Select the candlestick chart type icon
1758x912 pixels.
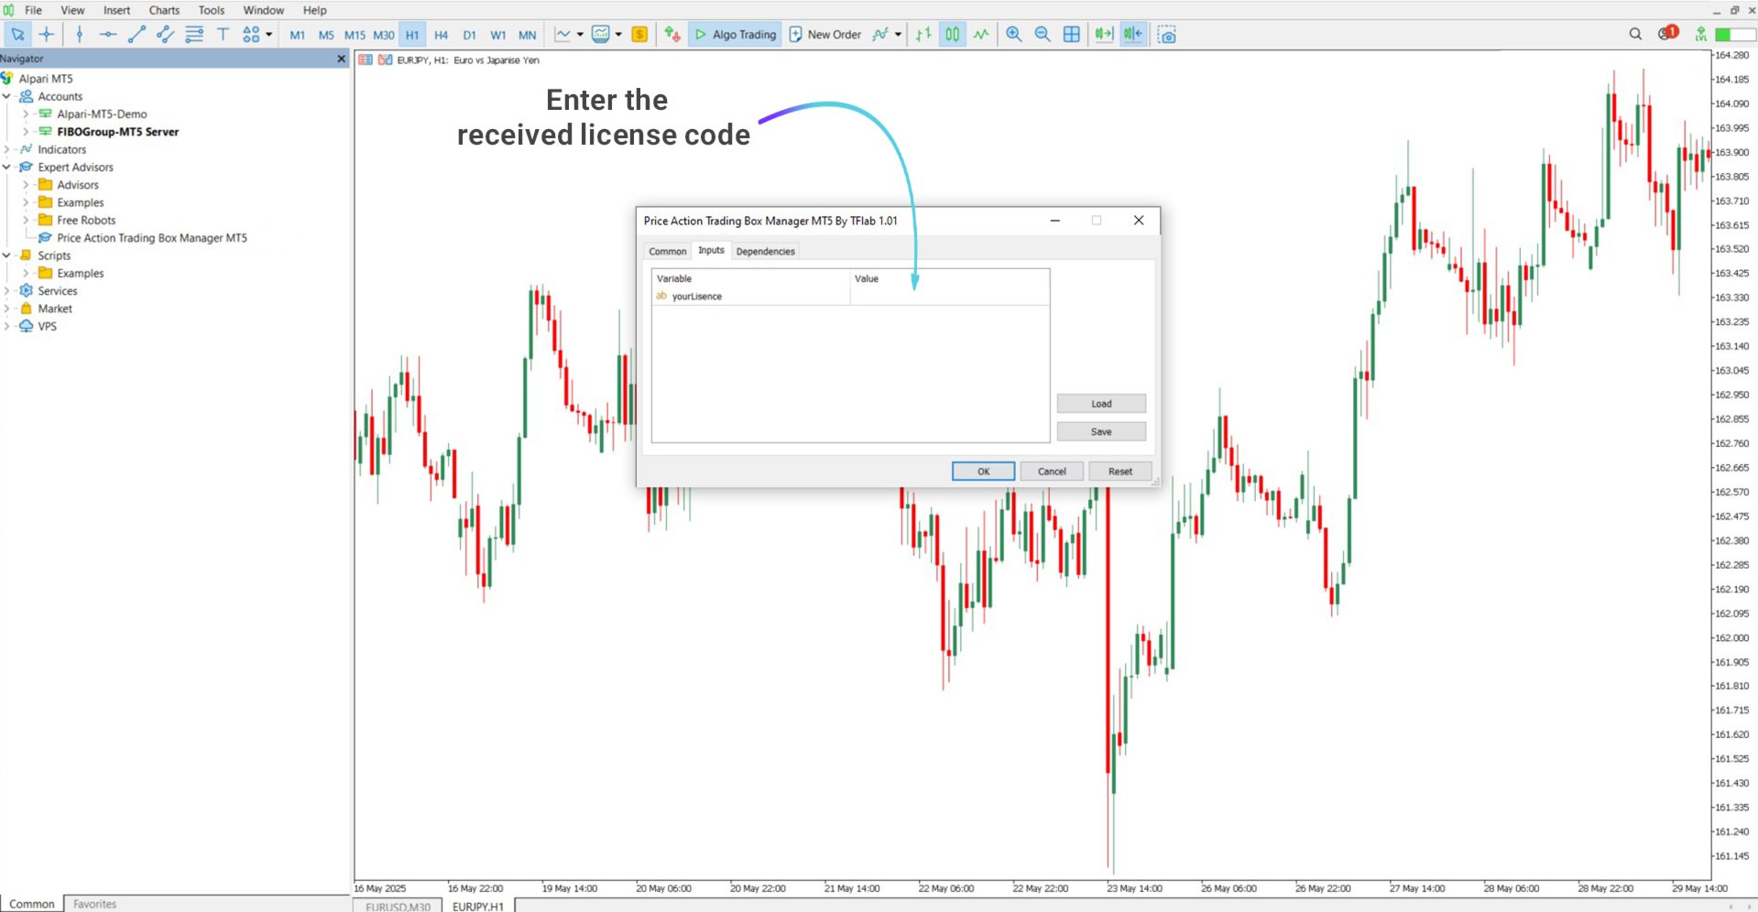(x=953, y=35)
